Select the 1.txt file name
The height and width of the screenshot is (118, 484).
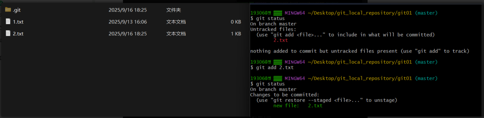click(x=18, y=22)
